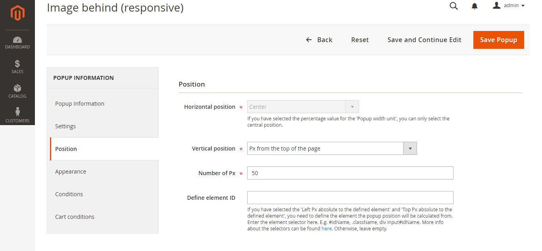Viewport: 542px width, 251px height.
Task: Follow the 'here' selectors info link
Action: pos(327,229)
